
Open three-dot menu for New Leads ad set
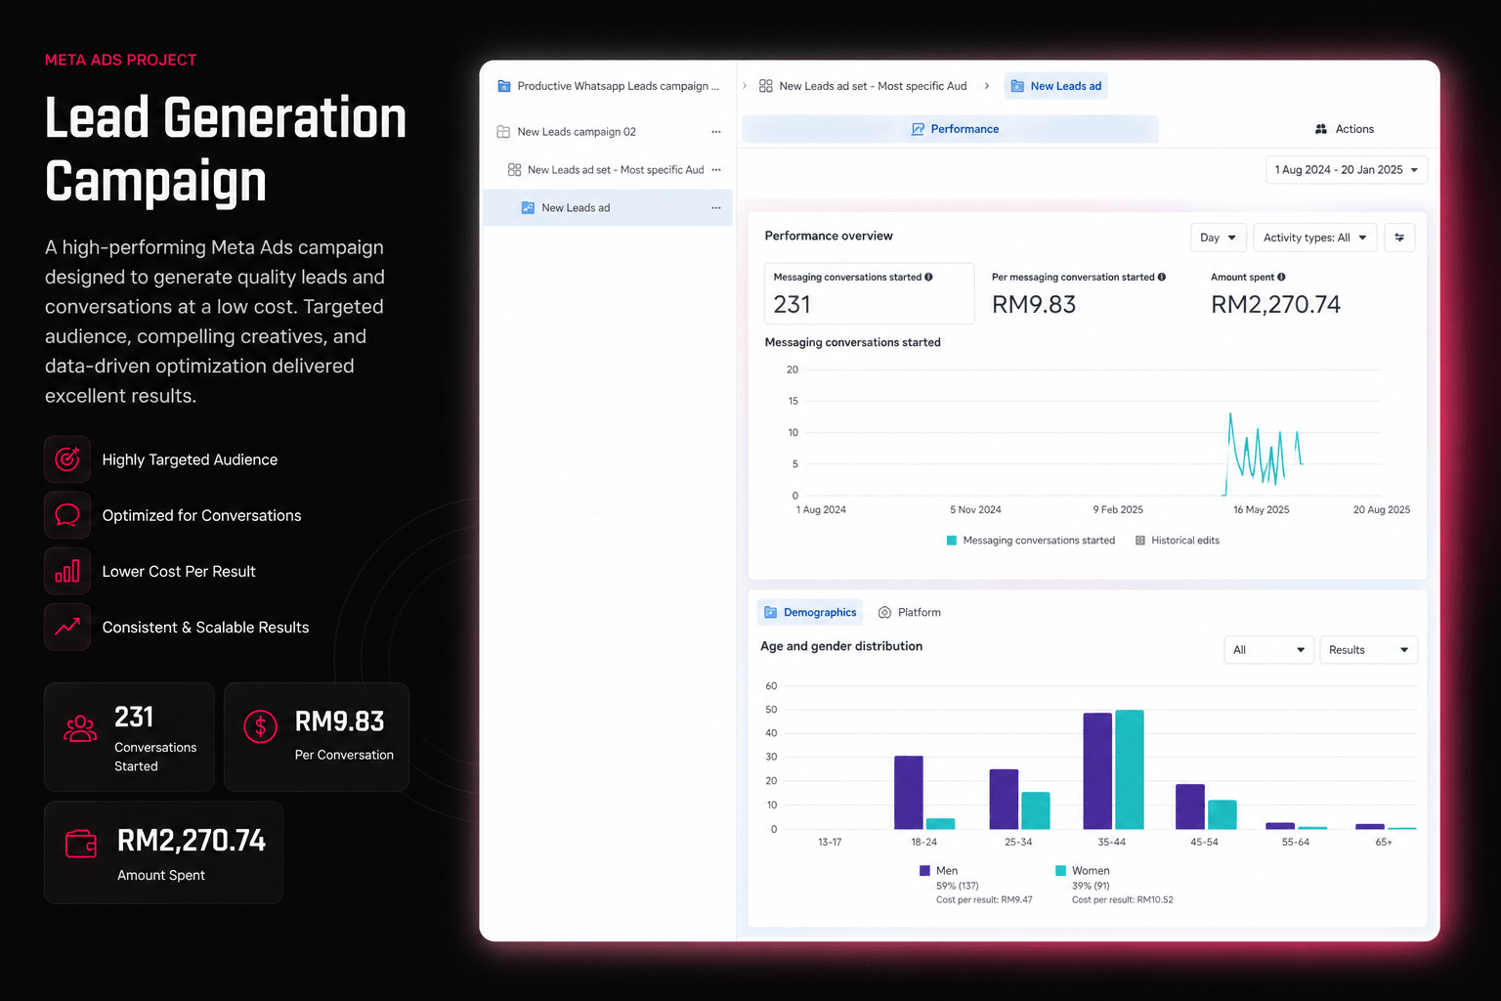pyautogui.click(x=716, y=170)
